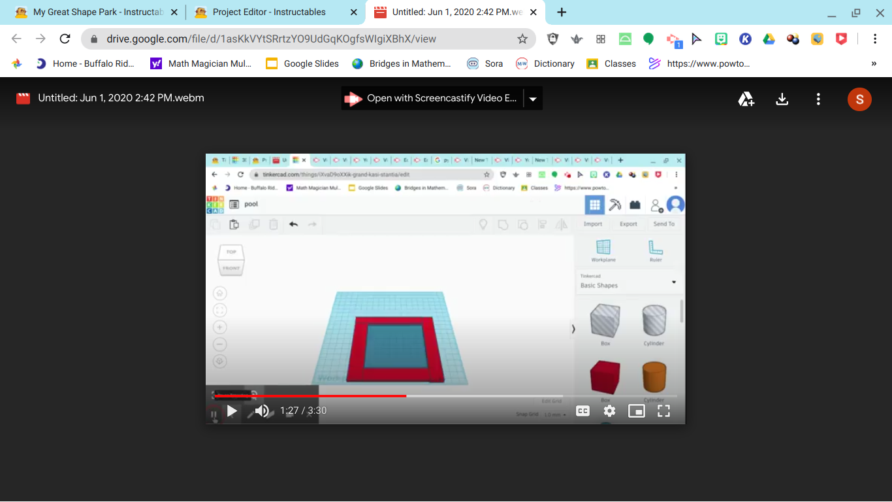This screenshot has height=502, width=892.
Task: Open the green smiley face extension
Action: [x=721, y=39]
